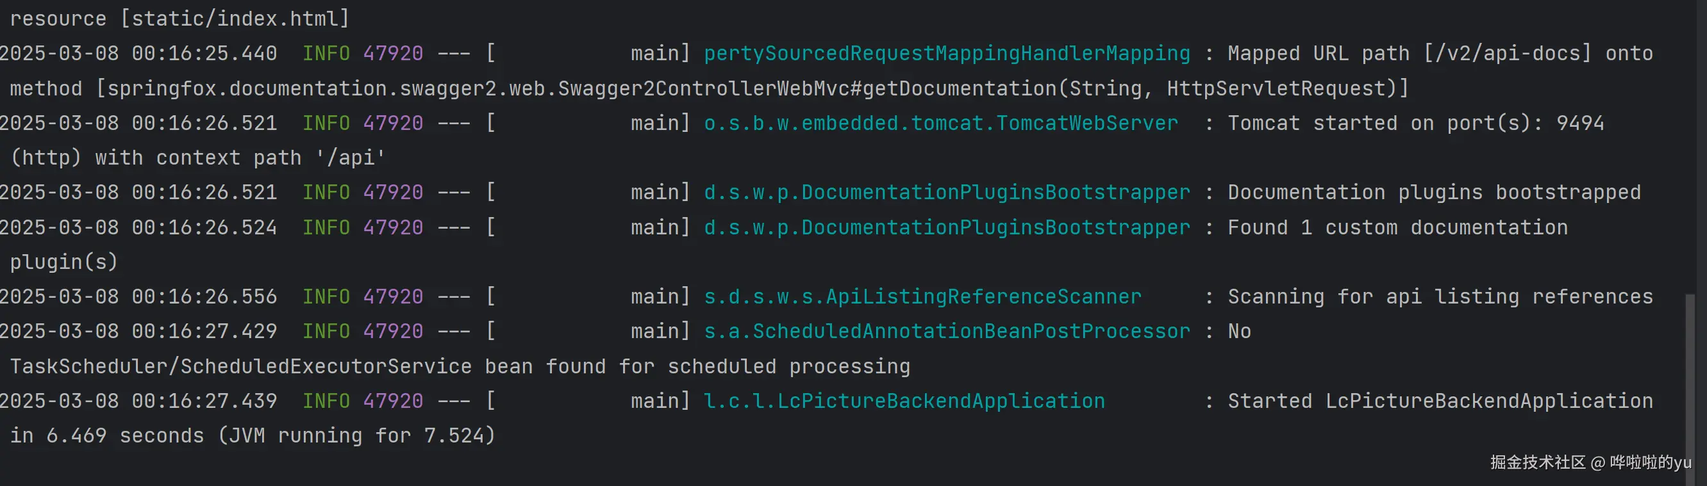The width and height of the screenshot is (1707, 486).
Task: Click the "Scanning for api listing references" message
Action: pos(1439,296)
